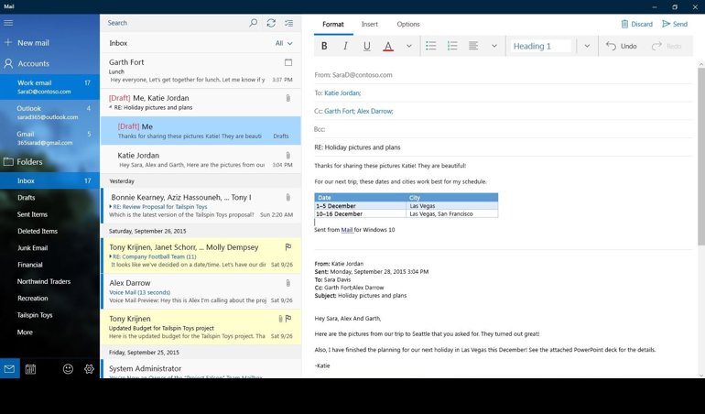The height and width of the screenshot is (414, 705).
Task: Enter selection mode via the checklist icon
Action: pos(289,23)
